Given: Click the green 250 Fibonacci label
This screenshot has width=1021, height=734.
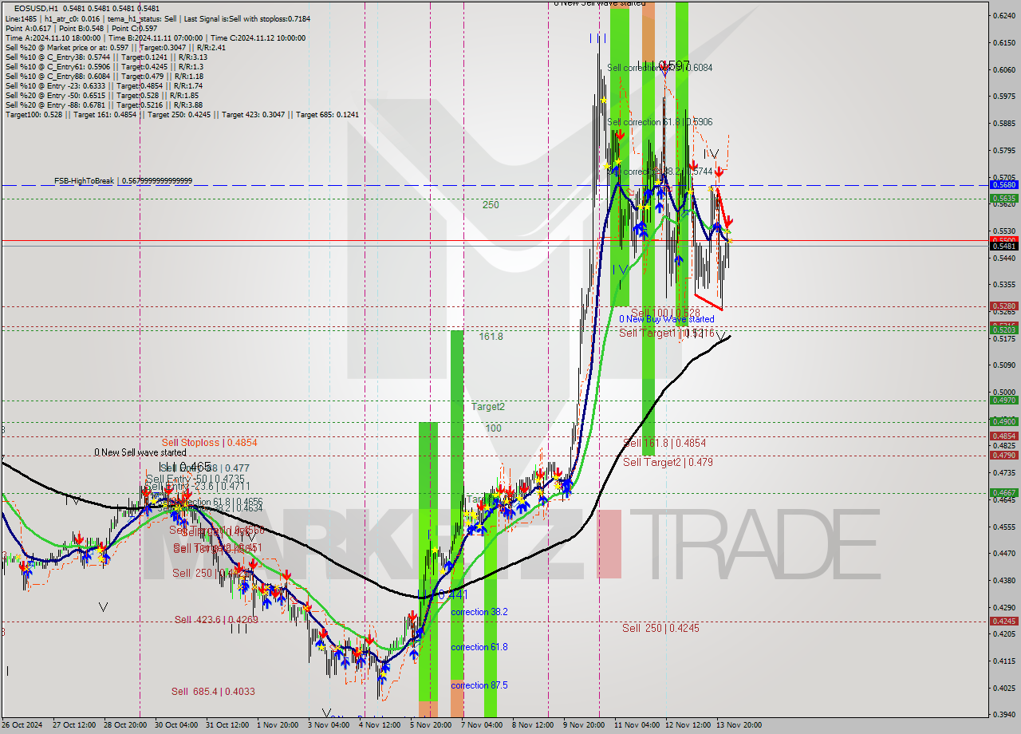Looking at the screenshot, I should pyautogui.click(x=490, y=205).
